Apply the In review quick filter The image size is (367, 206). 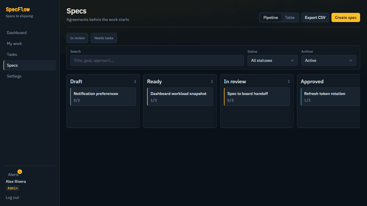pyautogui.click(x=77, y=38)
